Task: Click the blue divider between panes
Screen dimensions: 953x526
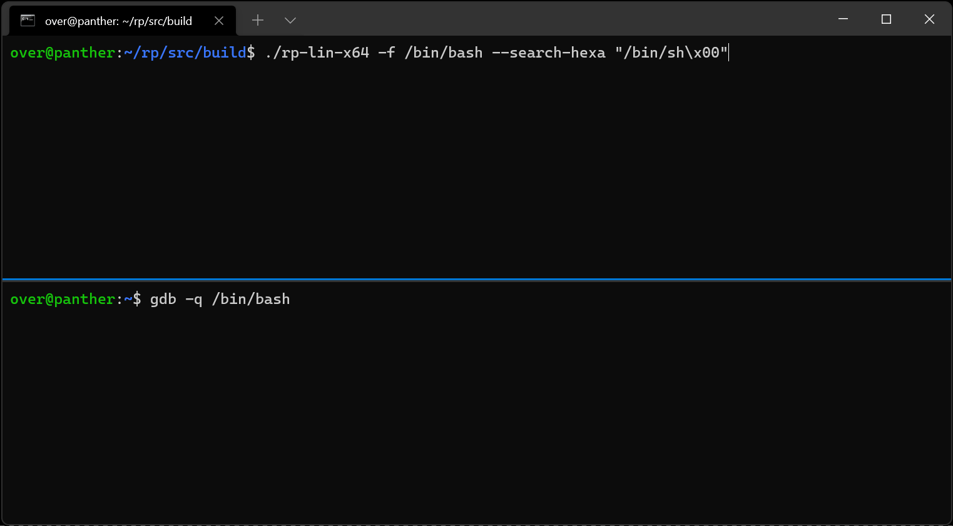Action: point(476,279)
